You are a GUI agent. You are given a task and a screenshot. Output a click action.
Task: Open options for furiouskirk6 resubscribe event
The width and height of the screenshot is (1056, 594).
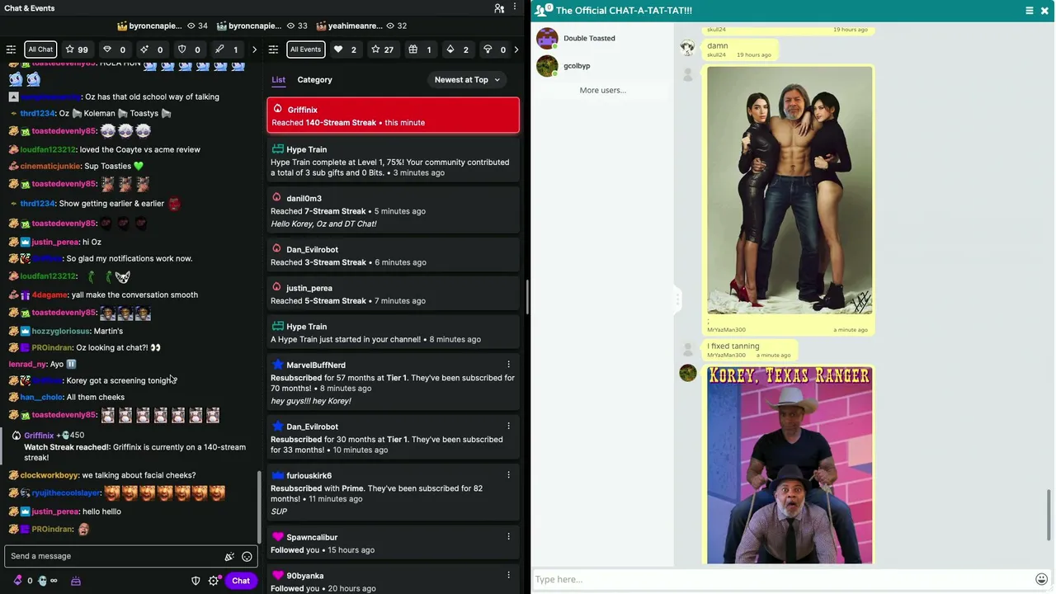pos(508,475)
